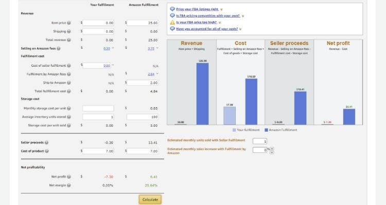Image resolution: width=386 pixels, height=205 pixels.
Task: Click speech bubble icon beside FBA pricing competitive
Action: 172,15
